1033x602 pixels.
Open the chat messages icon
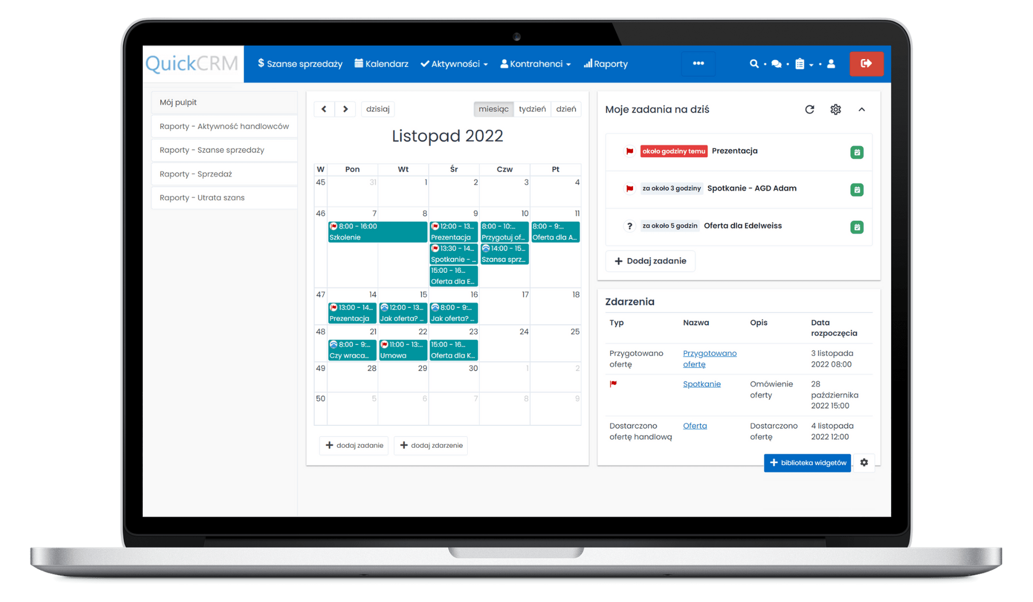pos(776,64)
